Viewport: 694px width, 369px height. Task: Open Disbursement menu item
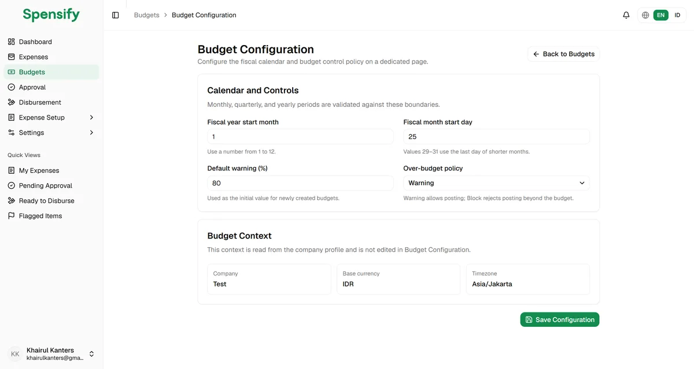(51, 102)
